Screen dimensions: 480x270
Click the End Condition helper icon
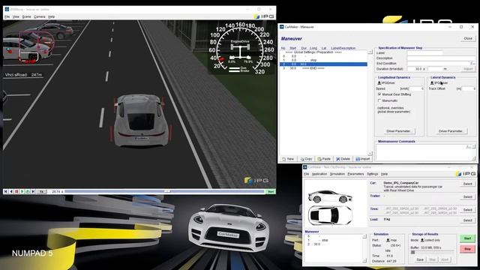pyautogui.click(x=473, y=63)
